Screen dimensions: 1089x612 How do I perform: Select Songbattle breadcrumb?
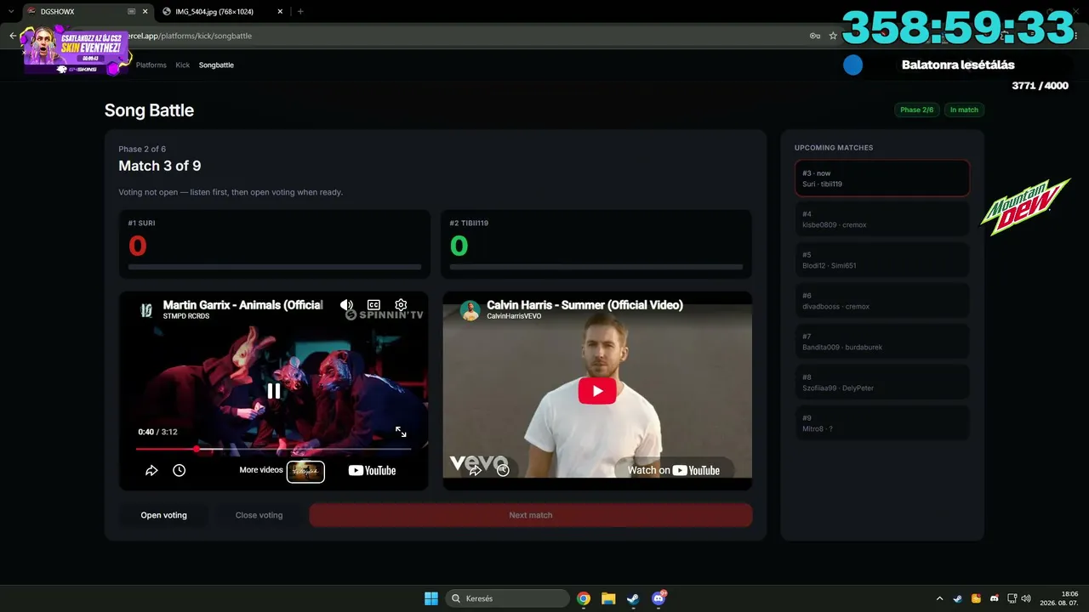pyautogui.click(x=216, y=65)
